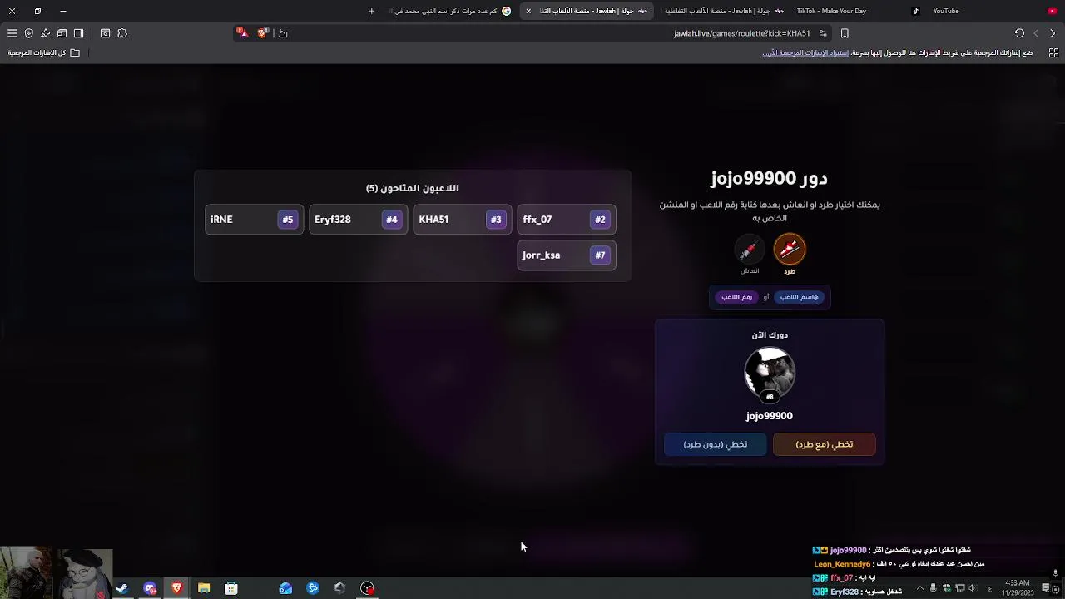
Task: Click the Brave VPN shield icon
Action: coord(28,33)
